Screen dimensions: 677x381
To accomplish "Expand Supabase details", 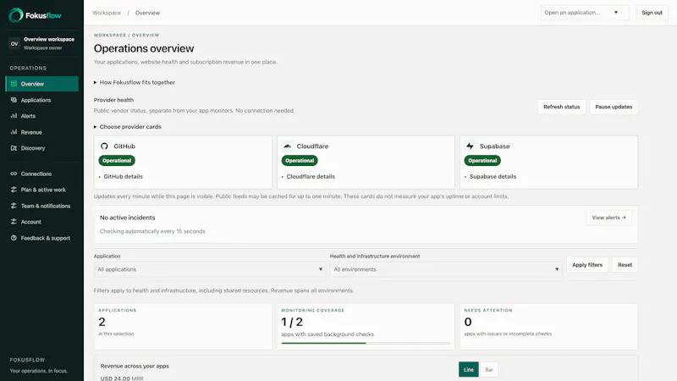I will click(491, 176).
